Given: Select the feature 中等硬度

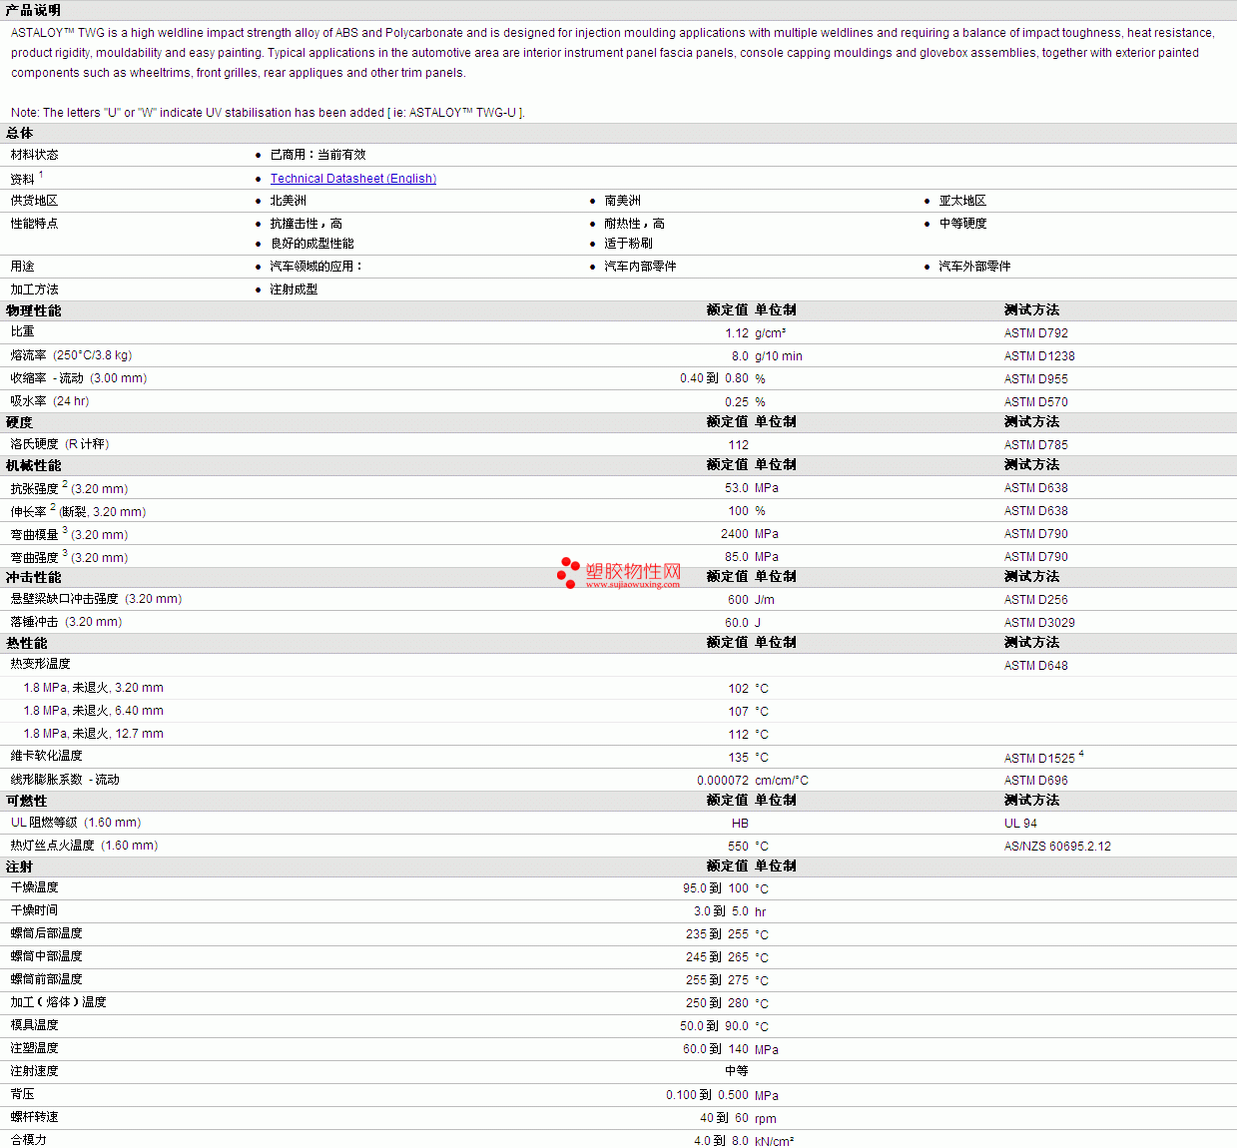Looking at the screenshot, I should 962,224.
